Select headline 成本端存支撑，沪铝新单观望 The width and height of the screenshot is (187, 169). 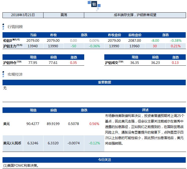[135, 15]
